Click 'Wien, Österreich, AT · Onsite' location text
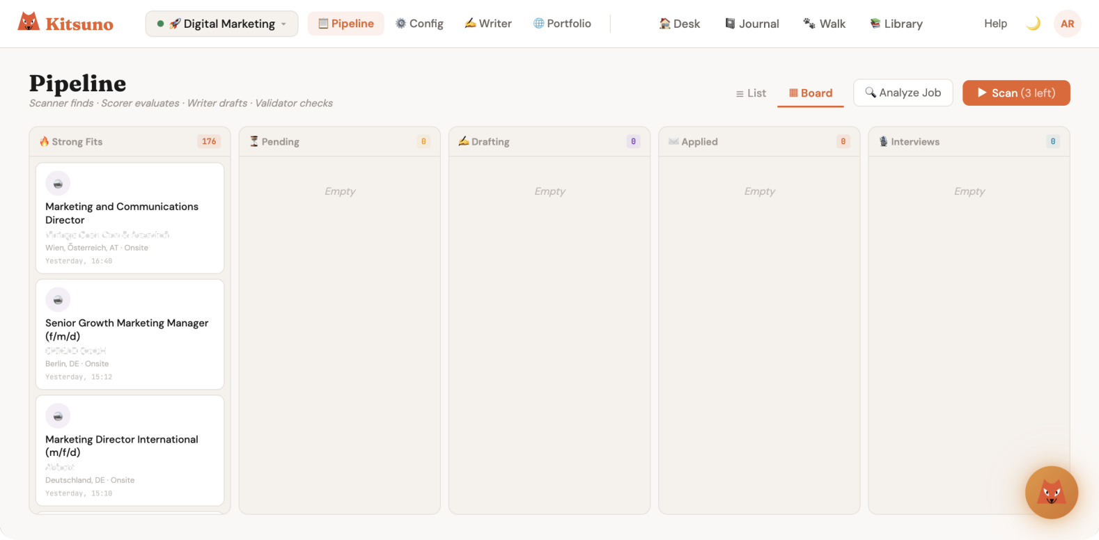The width and height of the screenshot is (1099, 540). point(97,248)
